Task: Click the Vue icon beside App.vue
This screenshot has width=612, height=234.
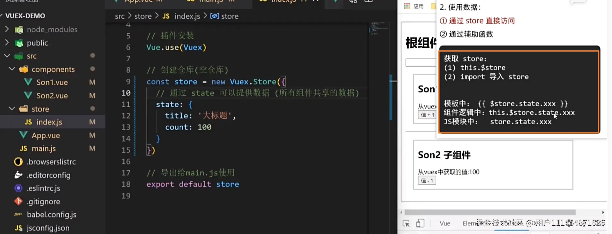Action: coord(23,135)
